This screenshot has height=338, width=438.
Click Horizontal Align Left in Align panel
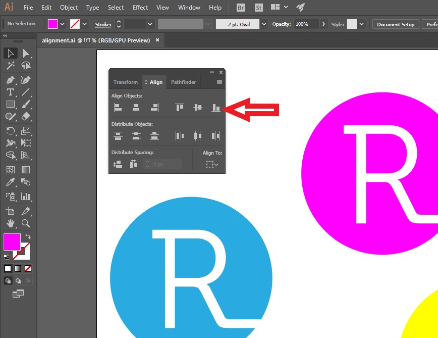118,107
